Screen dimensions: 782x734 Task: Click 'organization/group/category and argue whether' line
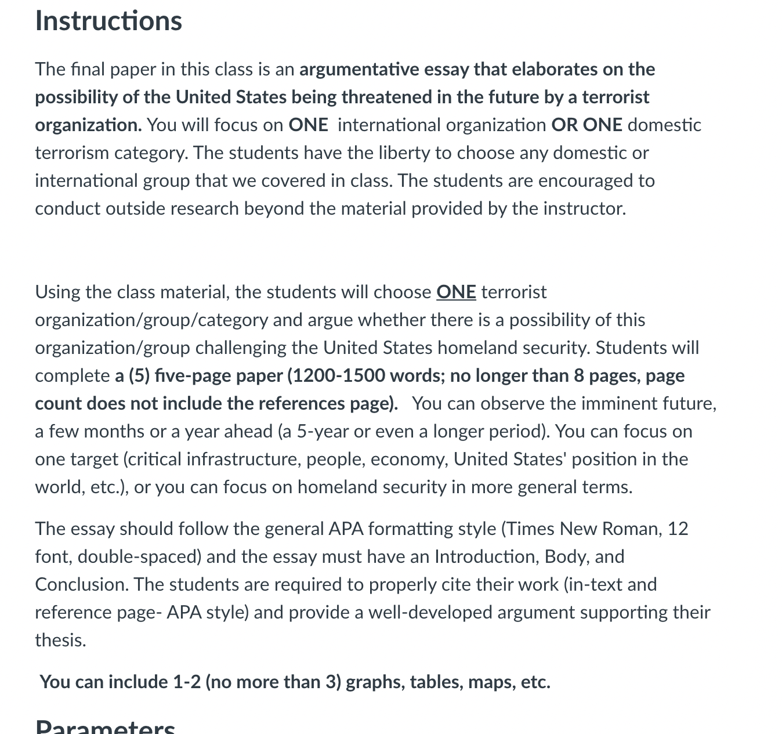pyautogui.click(x=340, y=320)
